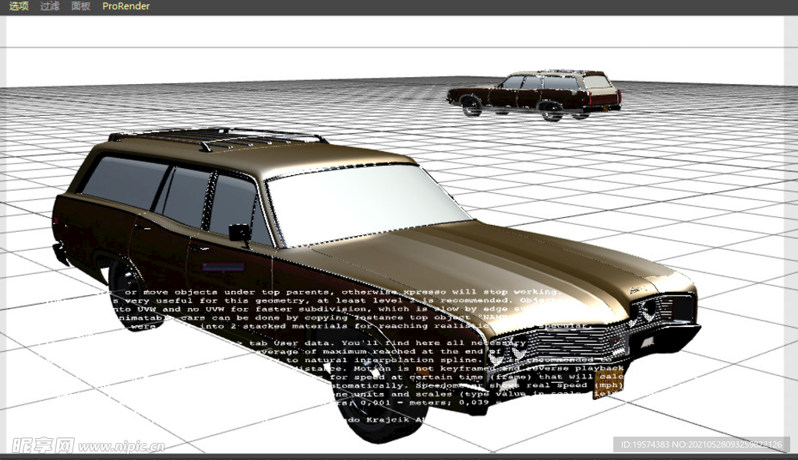Click the front car's driver door window

coord(231,204)
